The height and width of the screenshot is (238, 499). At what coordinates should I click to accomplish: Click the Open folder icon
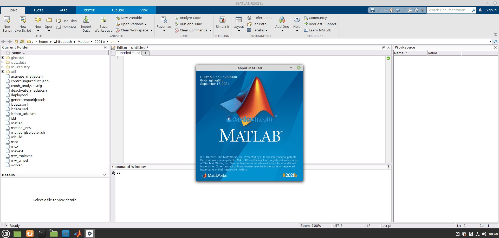pos(49,20)
